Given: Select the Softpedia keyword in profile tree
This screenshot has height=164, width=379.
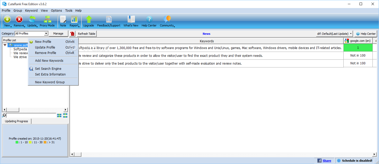Looking at the screenshot, I should coord(20,49).
